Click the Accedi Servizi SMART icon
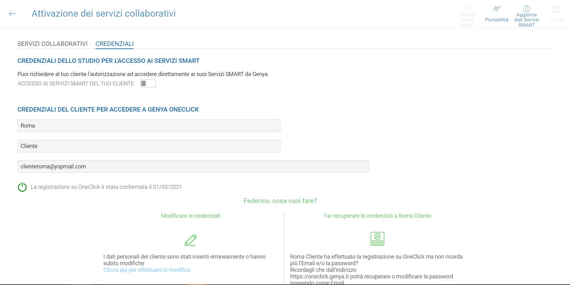 tap(467, 9)
